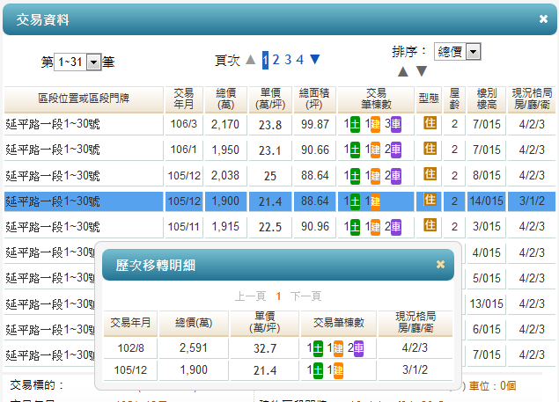559x402 pixels.
Task: Click the 住 type icon in the 106/1 row
Action: point(430,149)
